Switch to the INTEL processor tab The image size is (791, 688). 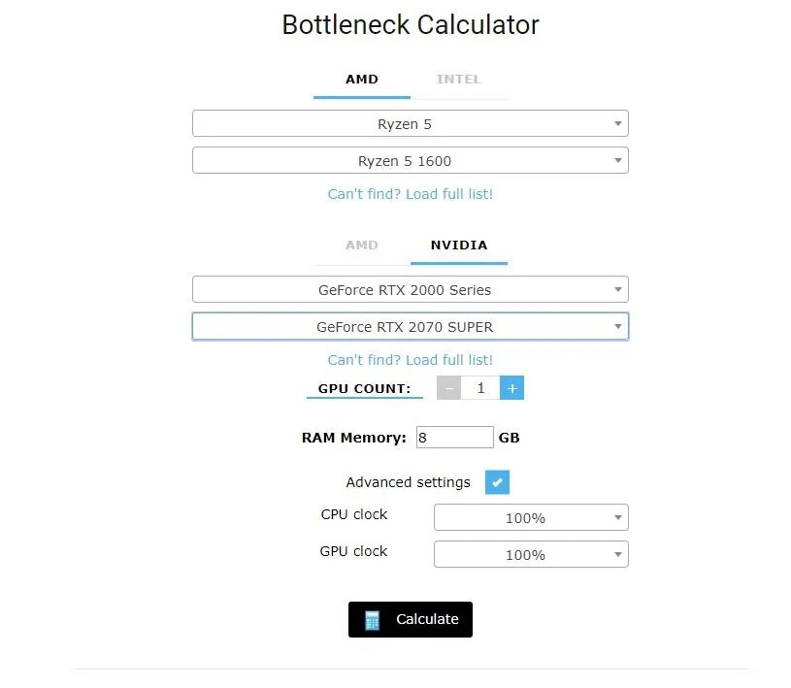pos(458,80)
